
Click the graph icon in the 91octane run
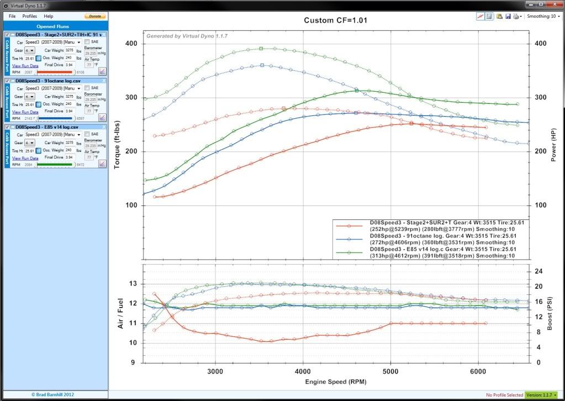[102, 118]
